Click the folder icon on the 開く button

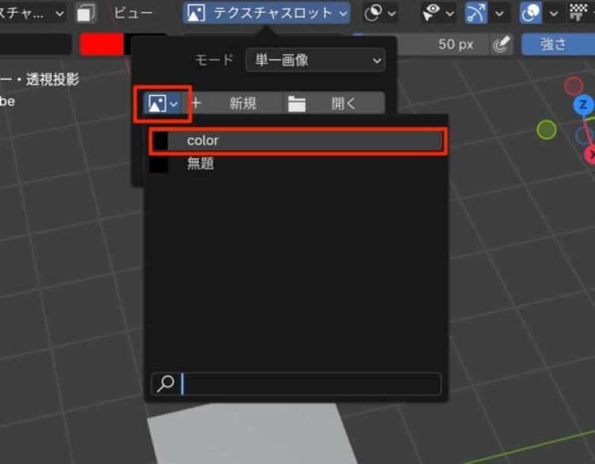point(297,104)
